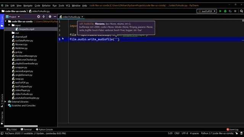The width and height of the screenshot is (244, 137).
Task: Open the run configuration dropdown textToPDF
Action: point(207,11)
